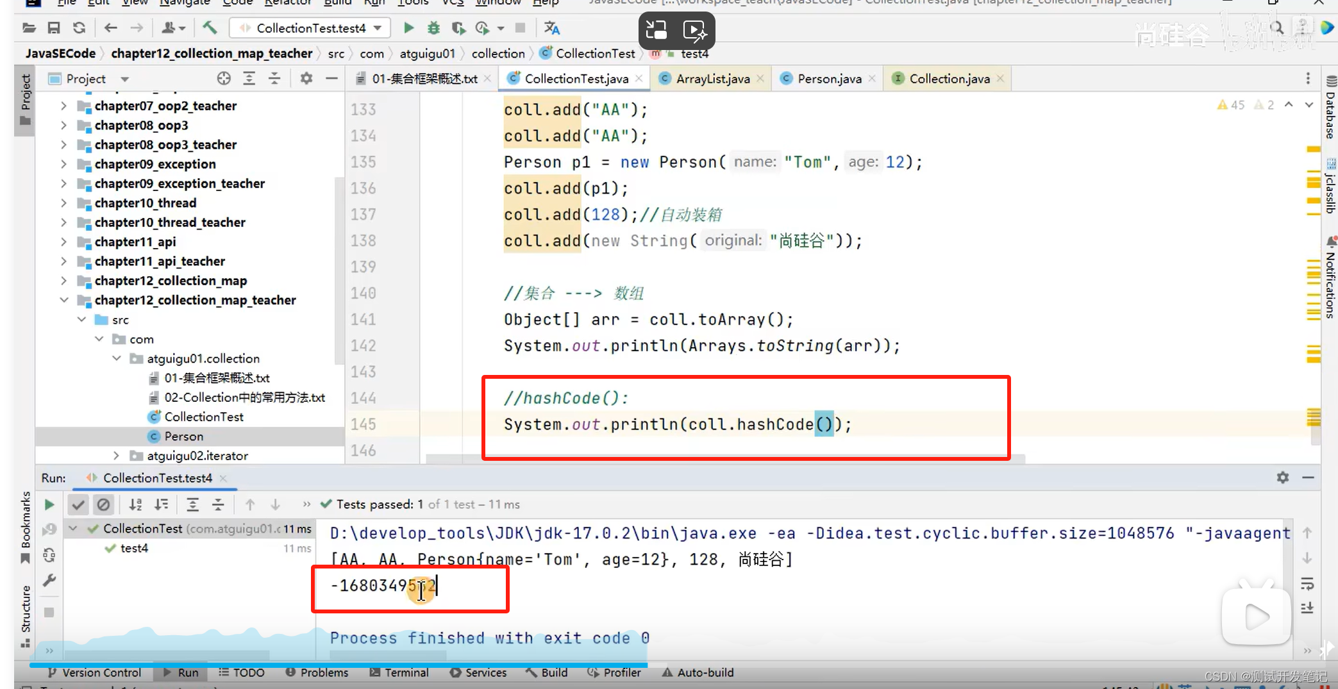Switch to Person.java tab

828,79
